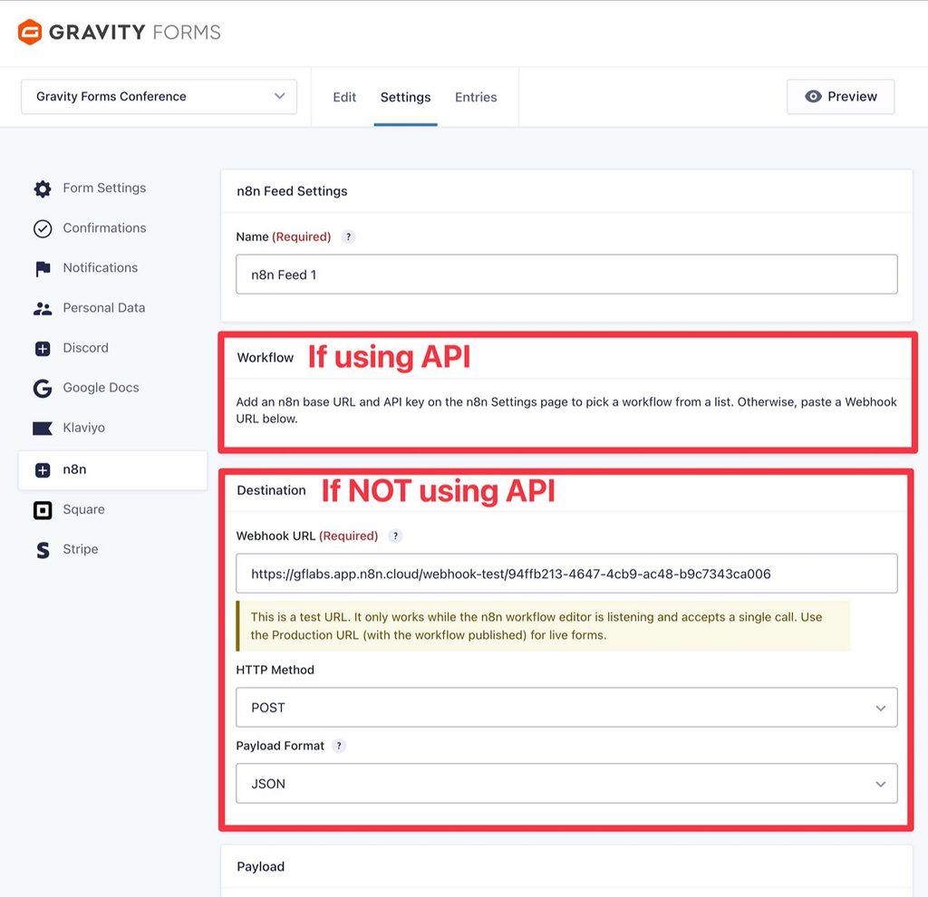Click the n8n Feed Settings heading
928x897 pixels.
tap(292, 191)
